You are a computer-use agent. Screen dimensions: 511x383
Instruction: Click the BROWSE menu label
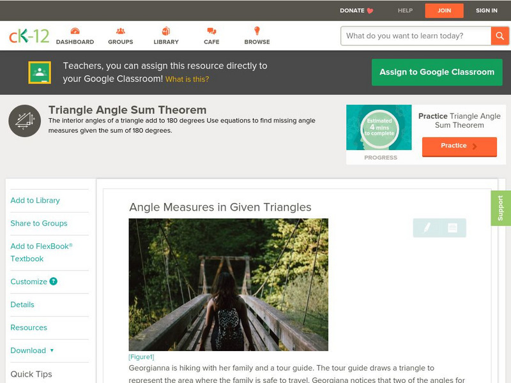pos(257,42)
